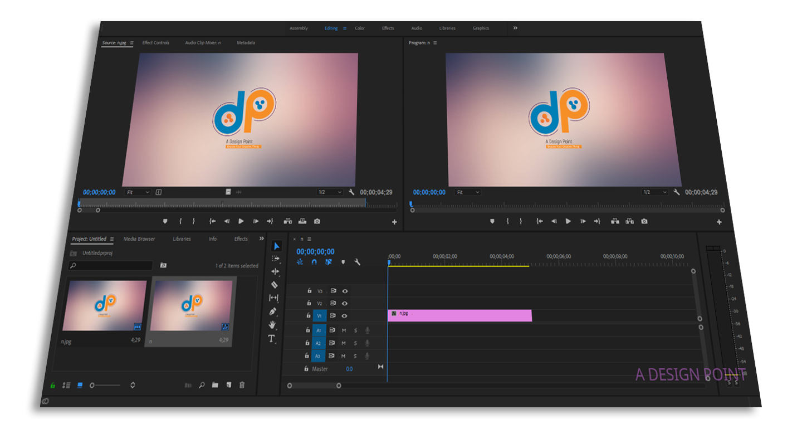Open Source monitor button editor plus
The image size is (802, 429).
394,222
